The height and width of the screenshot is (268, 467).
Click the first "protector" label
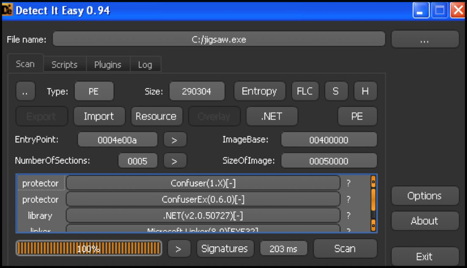point(40,183)
